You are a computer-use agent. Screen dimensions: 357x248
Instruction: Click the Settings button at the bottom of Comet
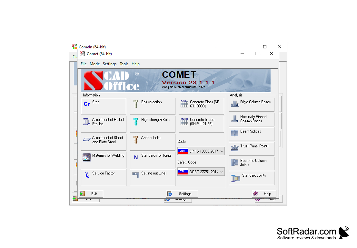pos(182,194)
